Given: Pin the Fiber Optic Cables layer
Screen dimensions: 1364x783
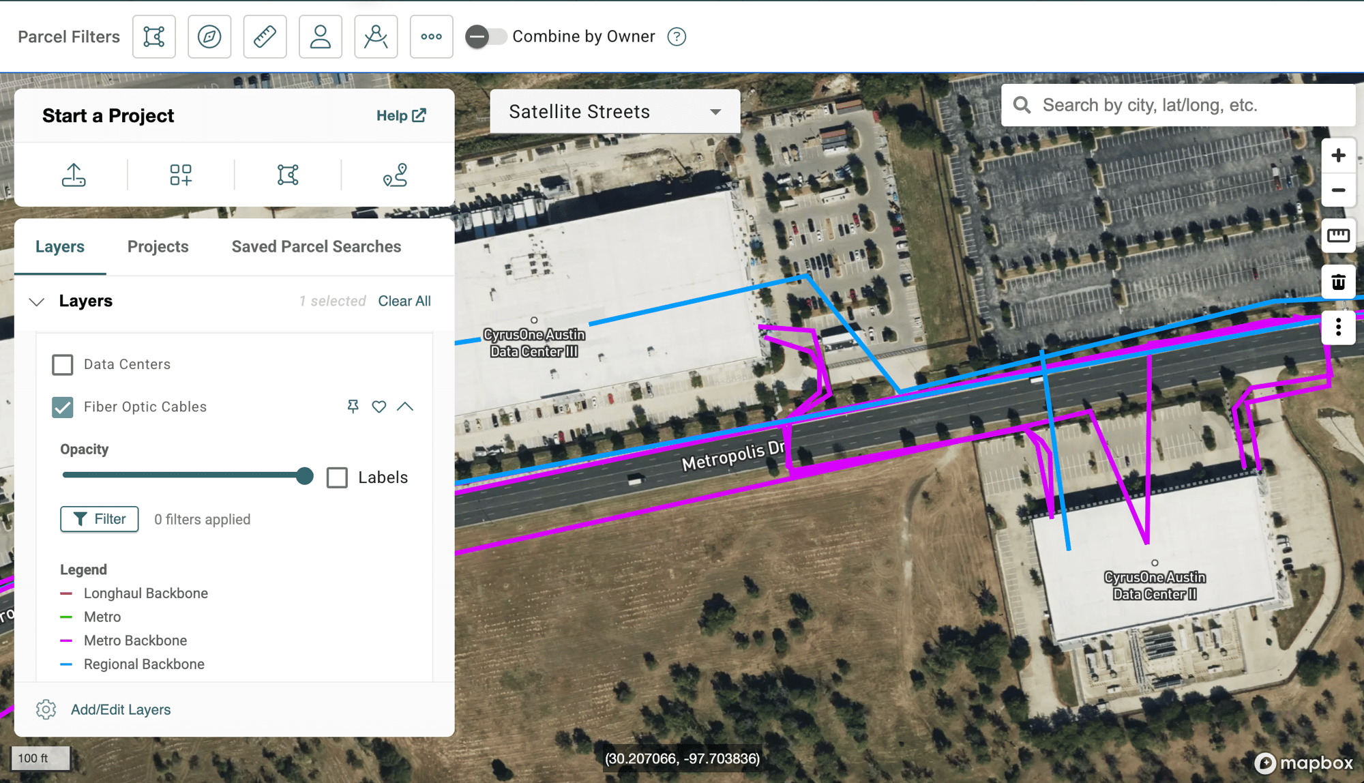Looking at the screenshot, I should pos(353,407).
